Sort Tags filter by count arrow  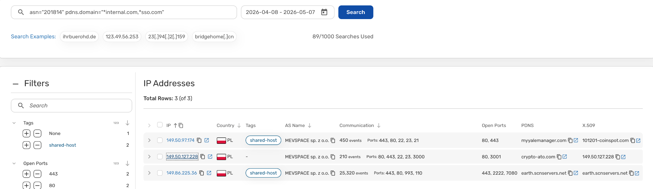tap(127, 123)
